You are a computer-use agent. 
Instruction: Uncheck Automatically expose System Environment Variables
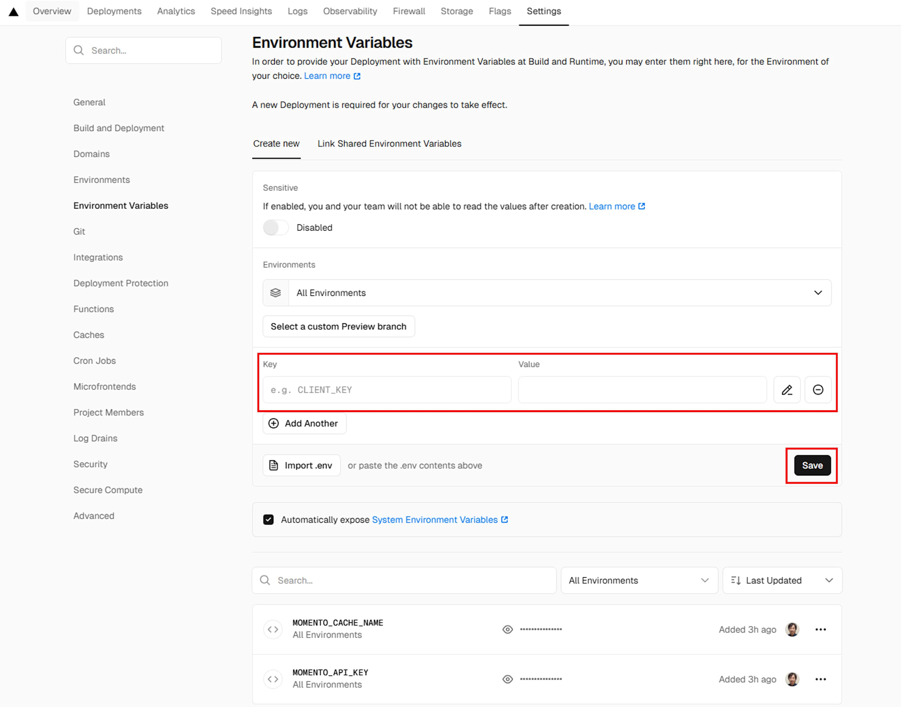click(268, 520)
